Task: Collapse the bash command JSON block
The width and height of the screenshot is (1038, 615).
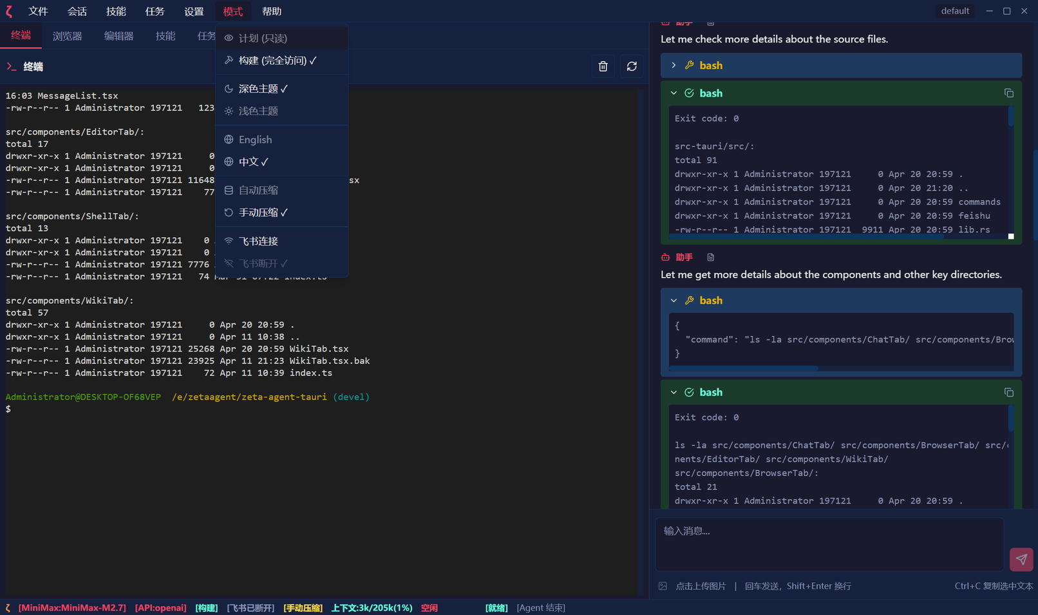Action: point(674,300)
